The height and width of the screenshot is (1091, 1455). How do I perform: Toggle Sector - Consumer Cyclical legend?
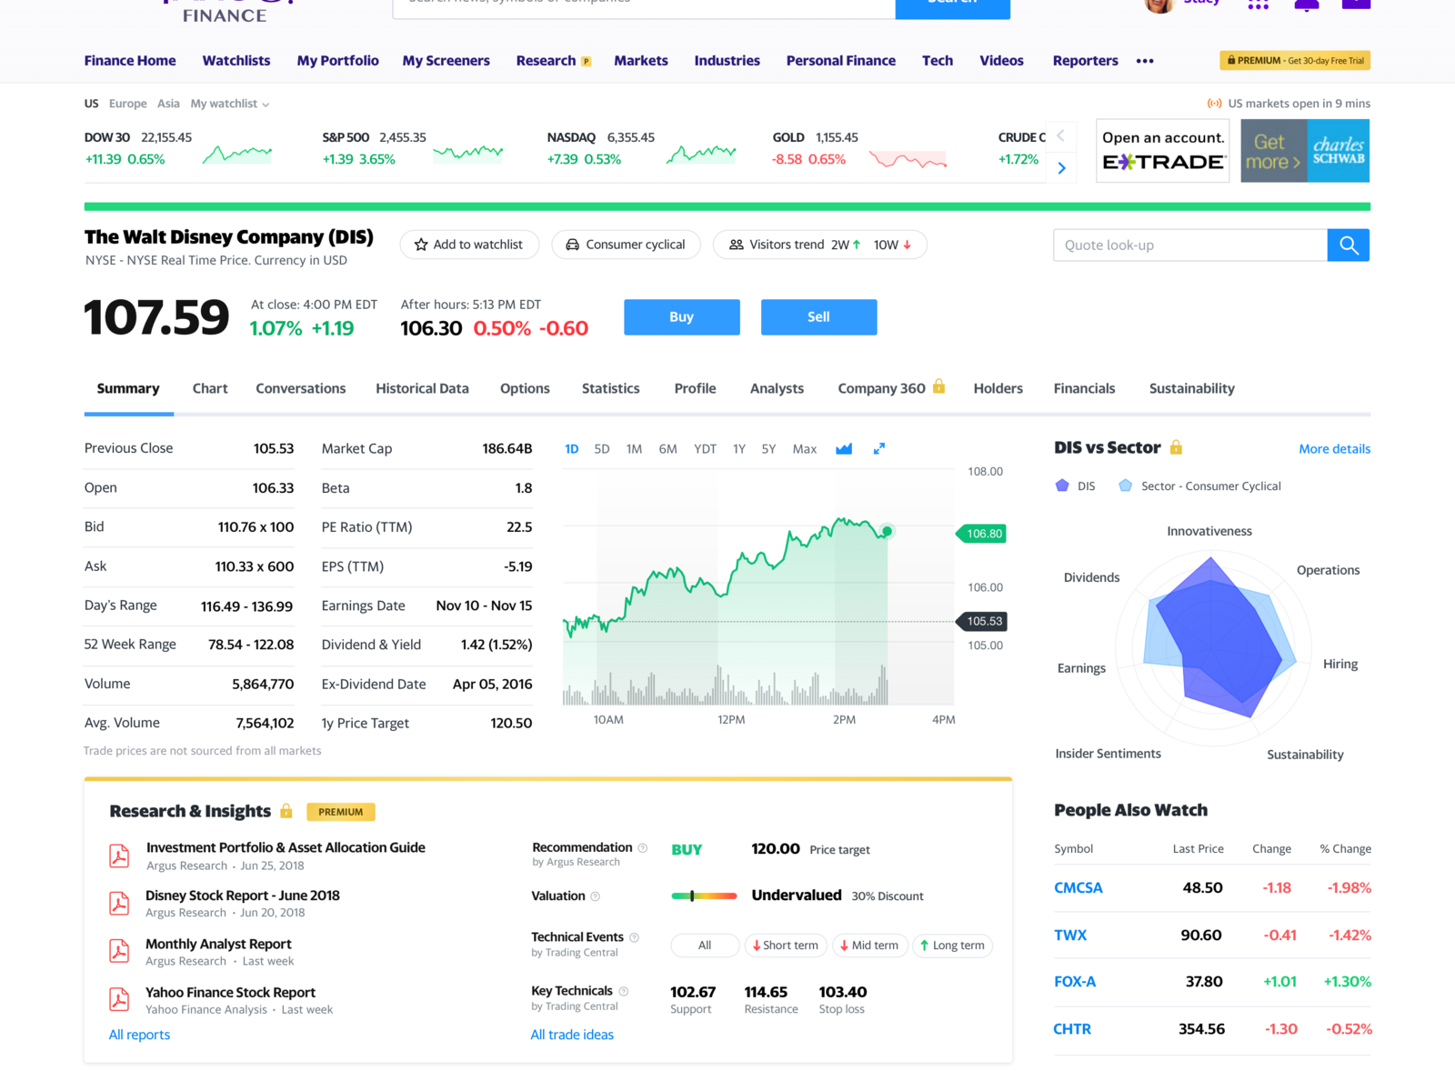[1199, 485]
